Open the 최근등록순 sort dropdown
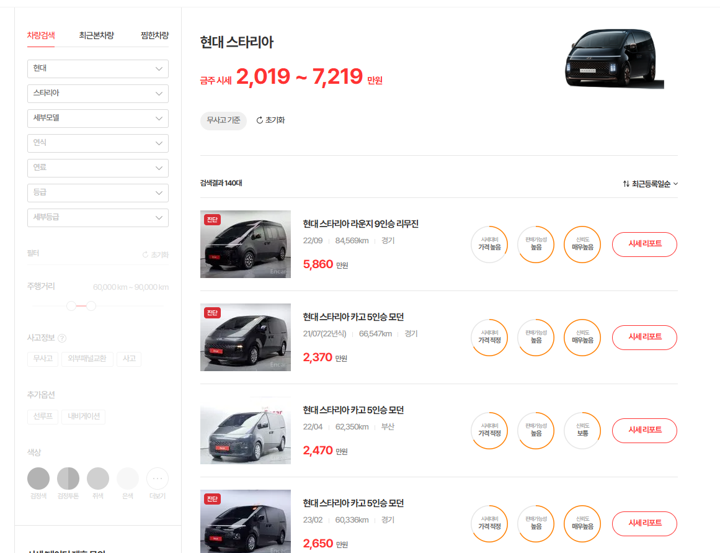 click(650, 184)
